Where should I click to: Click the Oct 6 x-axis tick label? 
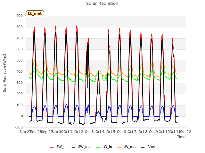[x=121, y=132]
